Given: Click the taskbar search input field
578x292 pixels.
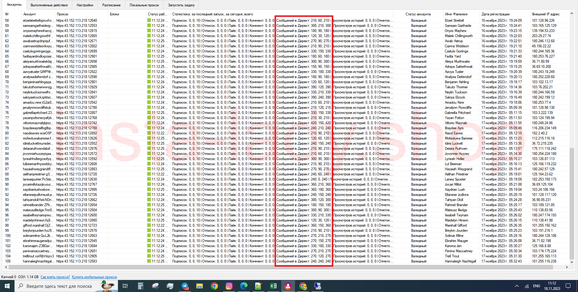Looking at the screenshot, I should [66, 286].
